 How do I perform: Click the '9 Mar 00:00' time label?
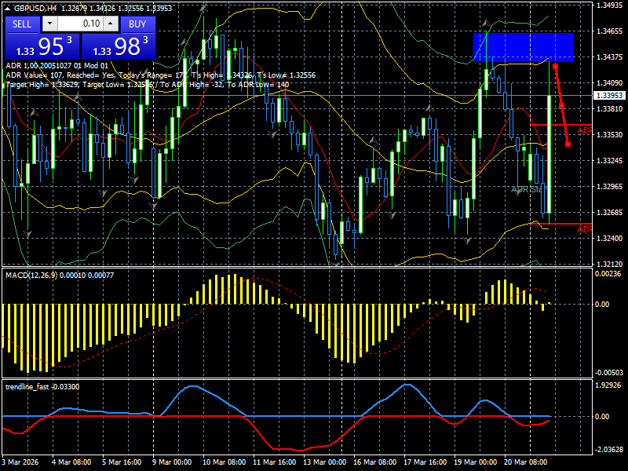(172, 462)
